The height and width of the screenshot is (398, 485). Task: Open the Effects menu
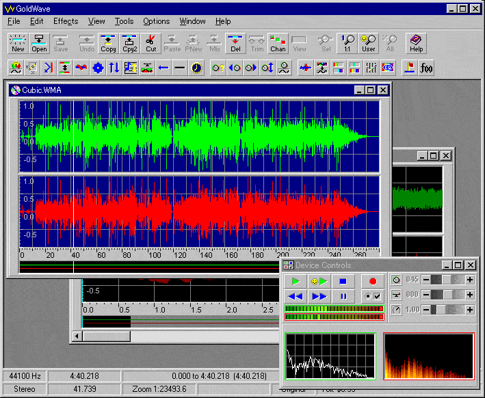click(x=66, y=21)
